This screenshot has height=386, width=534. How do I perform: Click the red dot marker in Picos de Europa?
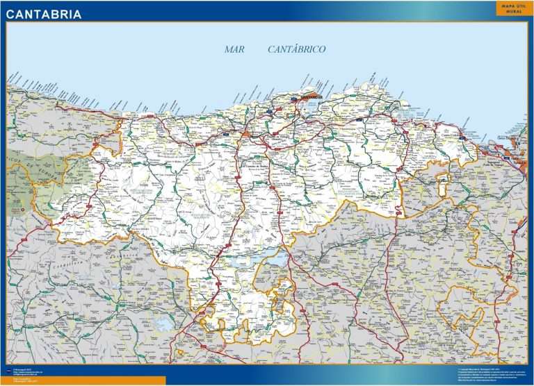click(x=23, y=210)
